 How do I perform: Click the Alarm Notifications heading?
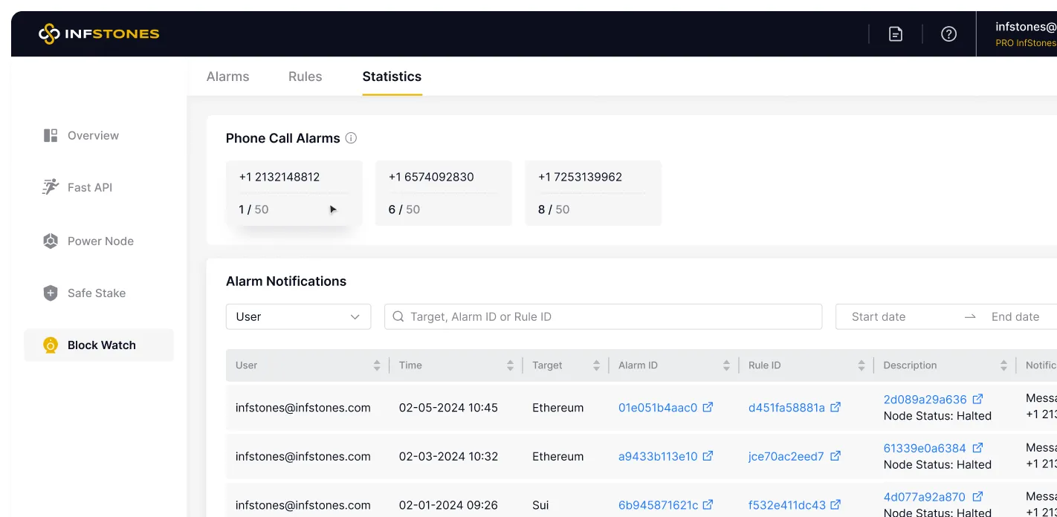pyautogui.click(x=286, y=281)
